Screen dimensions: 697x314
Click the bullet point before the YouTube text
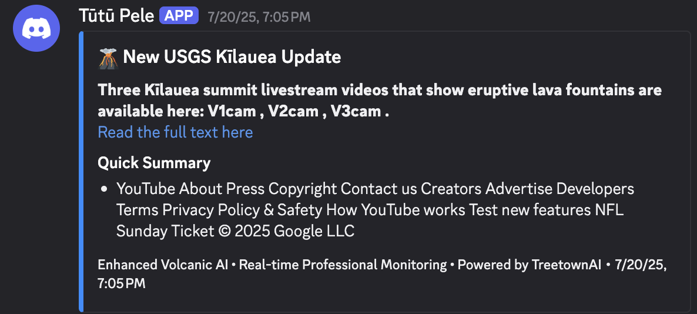104,189
